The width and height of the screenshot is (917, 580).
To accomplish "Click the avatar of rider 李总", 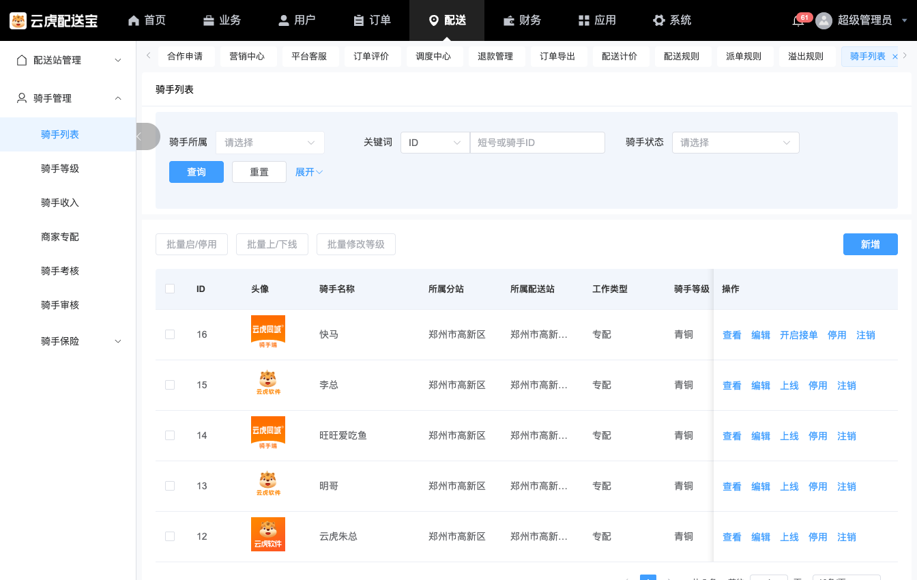I will point(268,383).
